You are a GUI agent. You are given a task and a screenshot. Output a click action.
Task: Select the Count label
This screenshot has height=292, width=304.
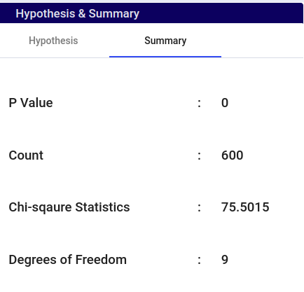[26, 155]
